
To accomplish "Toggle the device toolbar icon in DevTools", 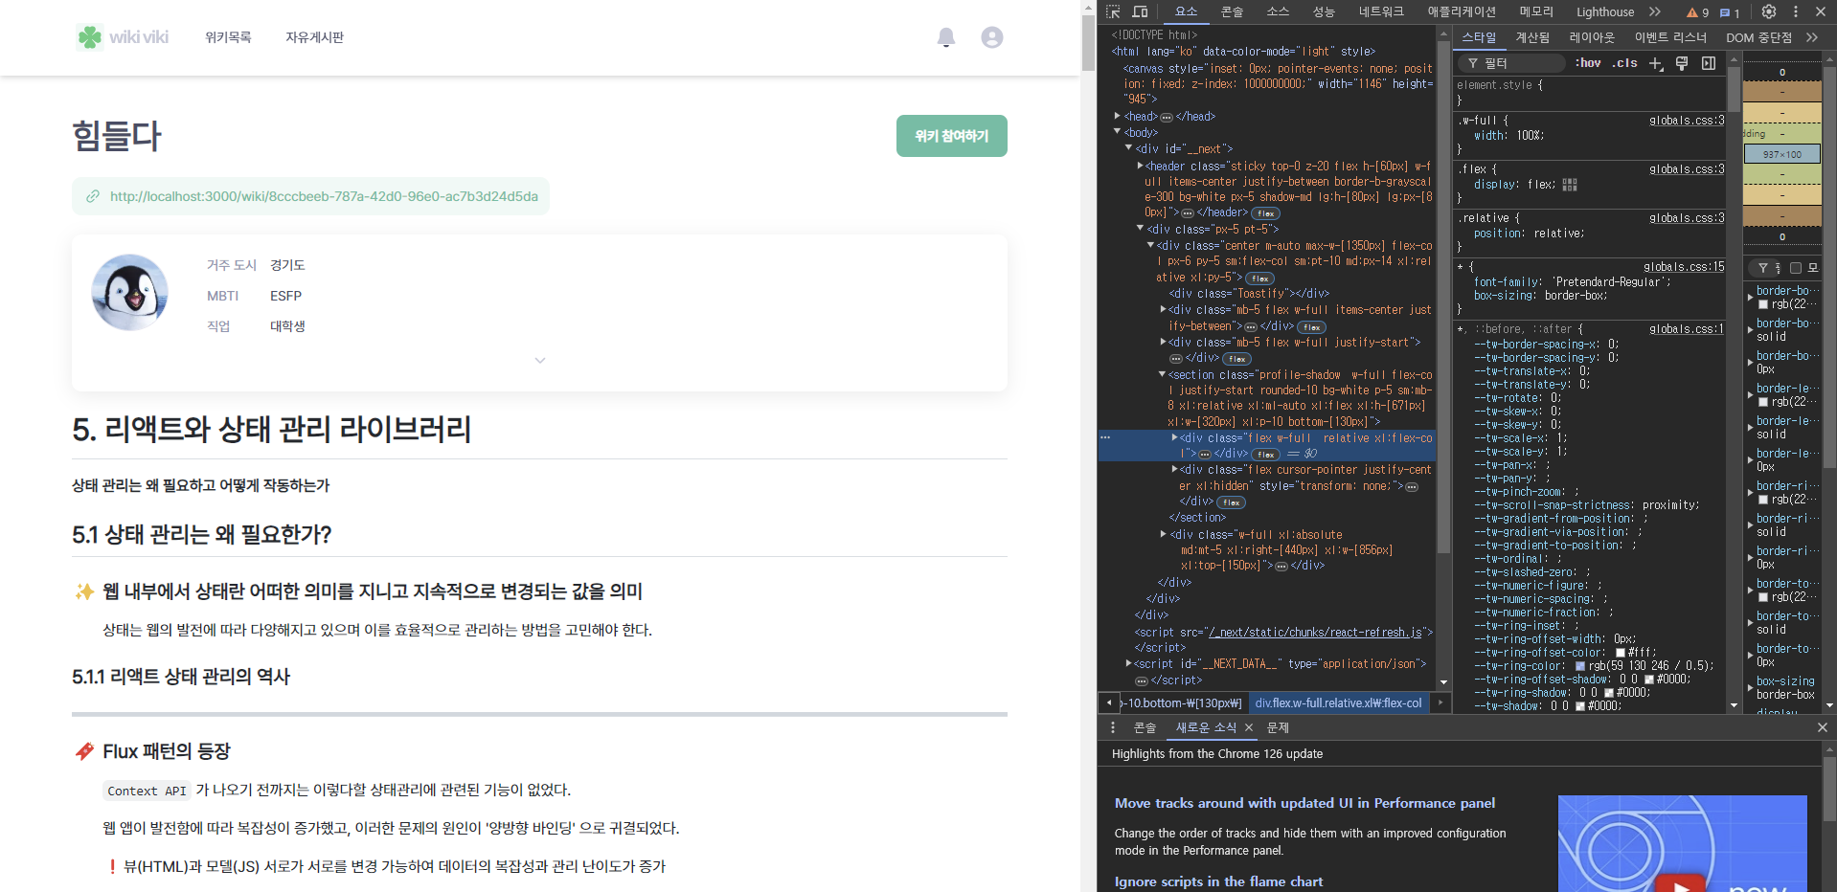I will pos(1140,11).
